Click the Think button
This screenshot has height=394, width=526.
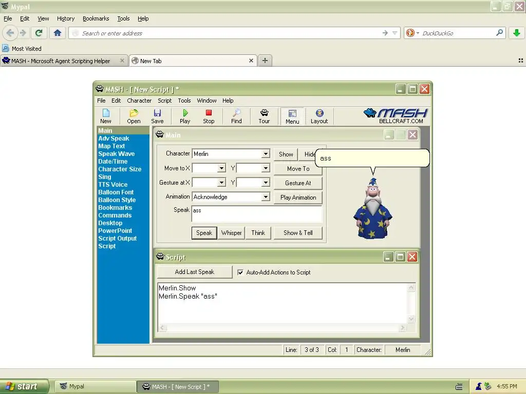(258, 233)
